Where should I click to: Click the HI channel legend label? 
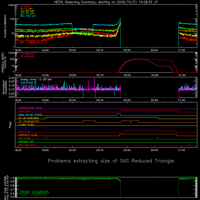[x=27, y=56]
